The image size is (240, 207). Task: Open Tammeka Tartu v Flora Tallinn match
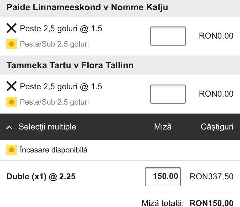(x=70, y=65)
